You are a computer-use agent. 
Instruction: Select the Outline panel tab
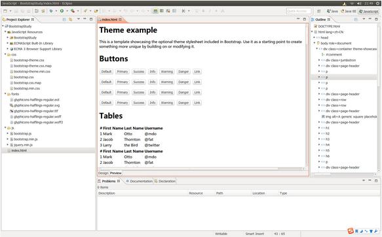pos(320,20)
